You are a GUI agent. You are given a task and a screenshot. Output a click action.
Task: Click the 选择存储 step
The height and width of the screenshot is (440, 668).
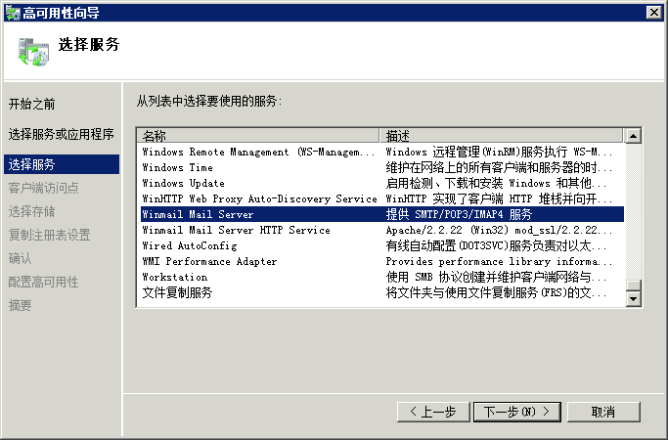click(x=32, y=211)
